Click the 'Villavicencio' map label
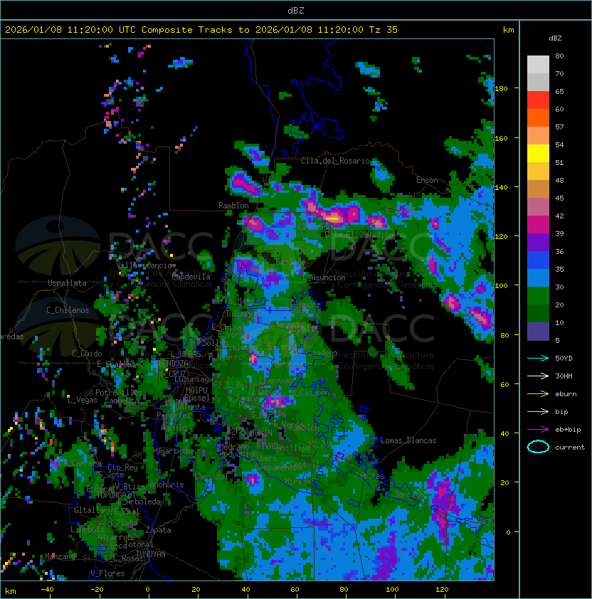Viewport: 592px width, 599px height. point(144,265)
